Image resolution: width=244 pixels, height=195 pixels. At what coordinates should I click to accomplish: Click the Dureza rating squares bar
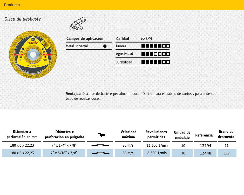click(155, 46)
